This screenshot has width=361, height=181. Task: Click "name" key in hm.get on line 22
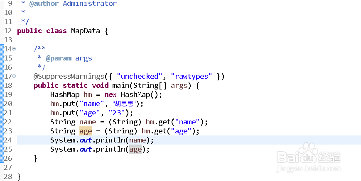click(187, 122)
